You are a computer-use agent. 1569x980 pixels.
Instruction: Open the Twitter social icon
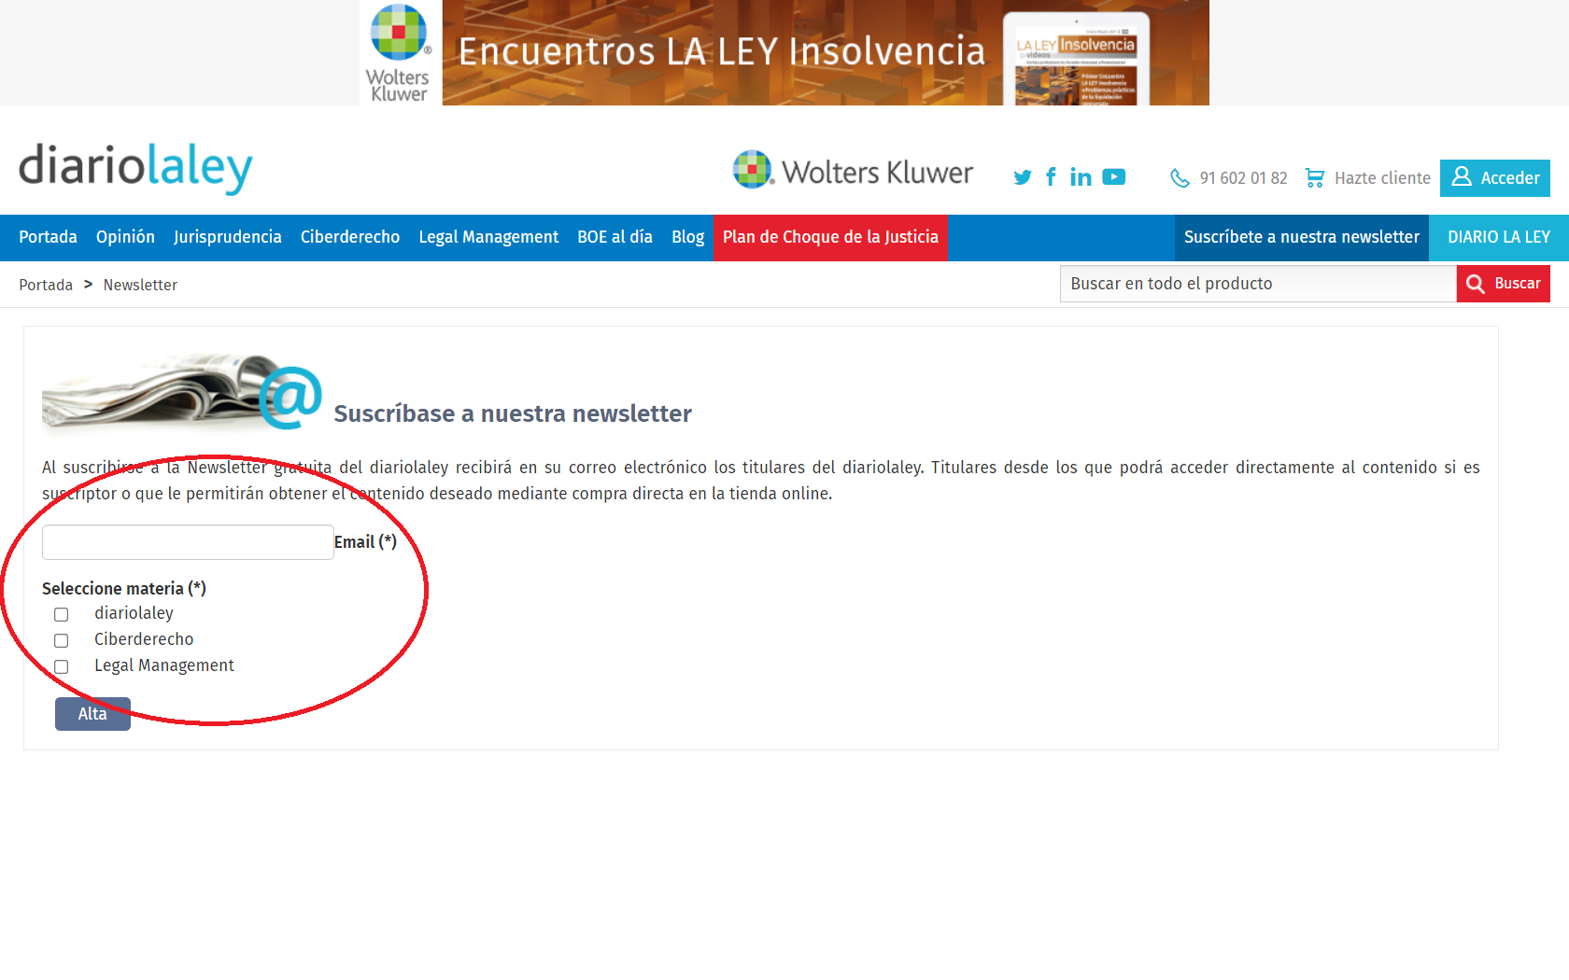pos(1023,177)
